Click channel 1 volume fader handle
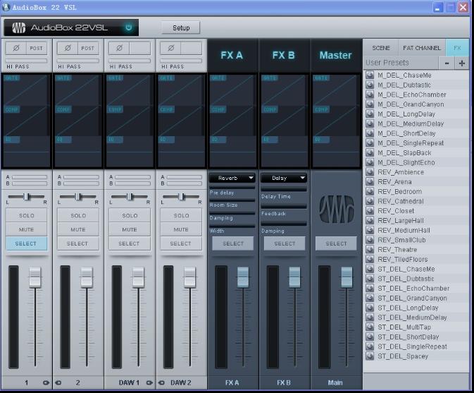474x393 pixels. click(35, 277)
